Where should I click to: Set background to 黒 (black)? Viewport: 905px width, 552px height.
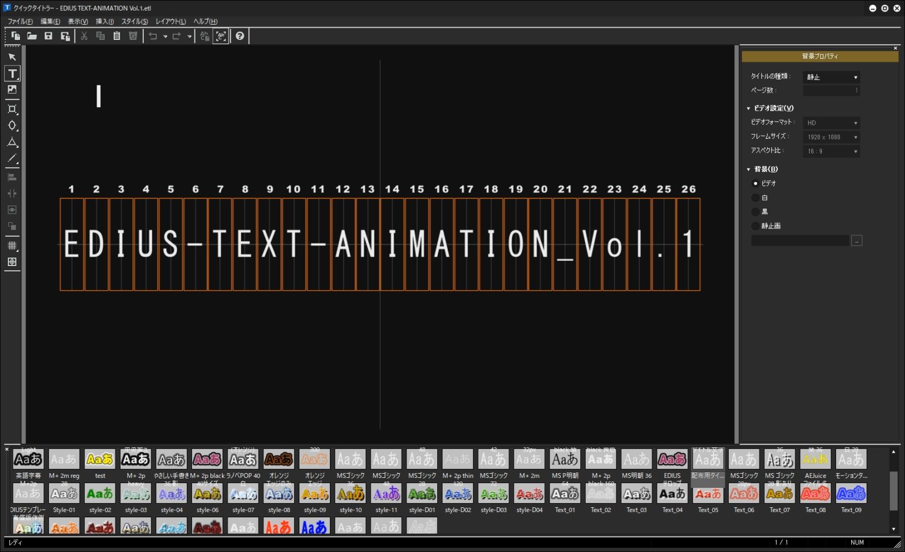(755, 212)
